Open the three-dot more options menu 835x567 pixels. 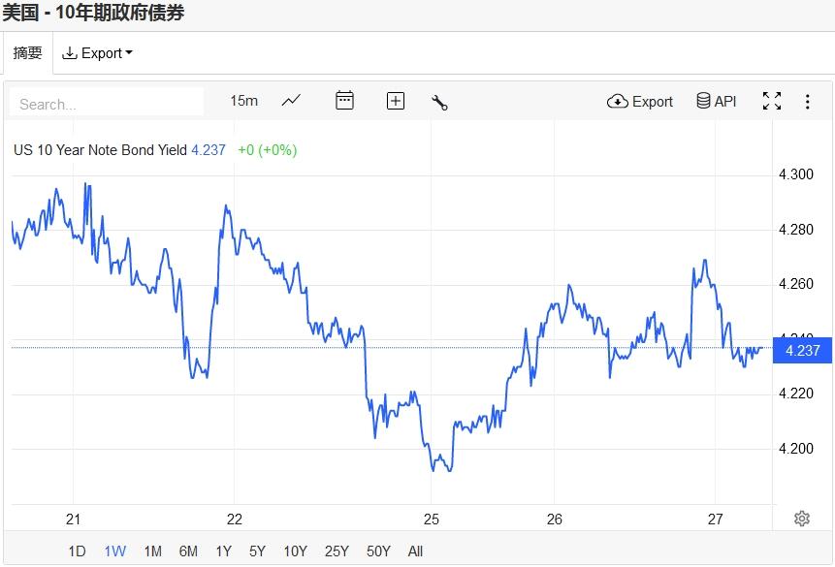[807, 101]
